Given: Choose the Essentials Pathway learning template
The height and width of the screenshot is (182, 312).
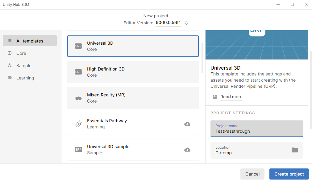Looking at the screenshot, I should [133, 124].
